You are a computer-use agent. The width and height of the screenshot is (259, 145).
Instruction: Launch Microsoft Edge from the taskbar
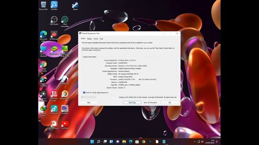click(x=130, y=141)
